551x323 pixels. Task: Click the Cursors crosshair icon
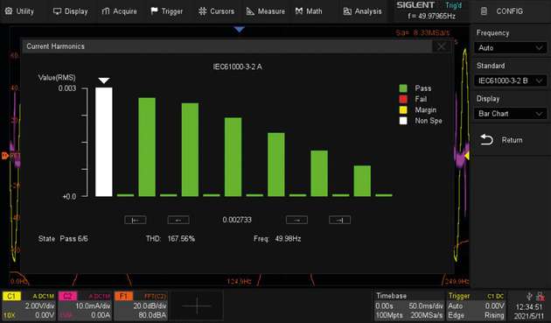coord(202,11)
